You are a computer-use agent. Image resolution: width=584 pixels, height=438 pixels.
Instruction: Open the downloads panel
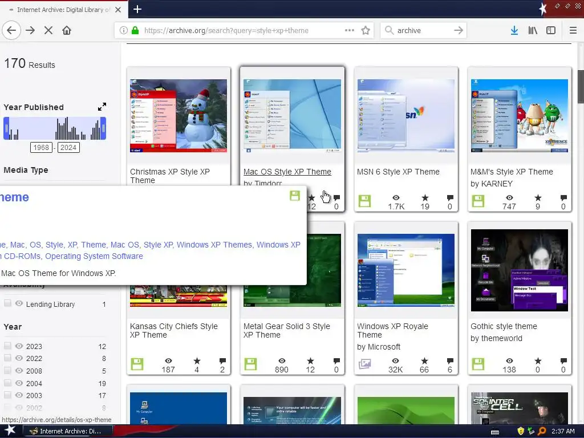point(514,30)
